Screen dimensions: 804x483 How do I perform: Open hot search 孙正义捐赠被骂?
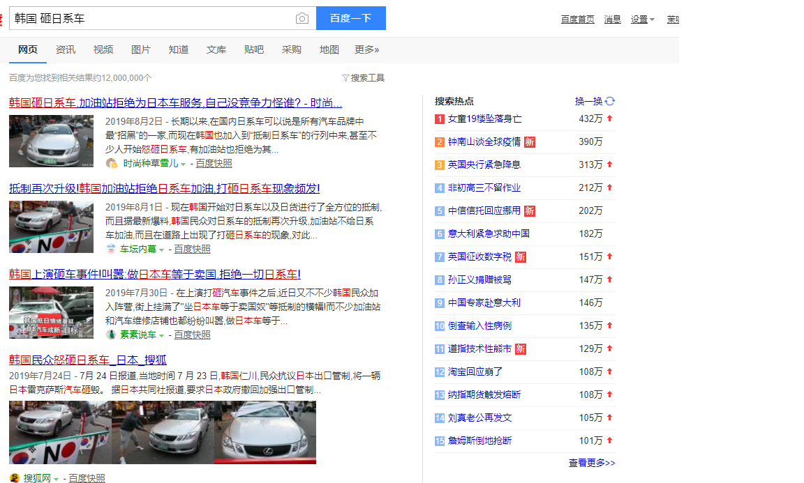click(479, 280)
